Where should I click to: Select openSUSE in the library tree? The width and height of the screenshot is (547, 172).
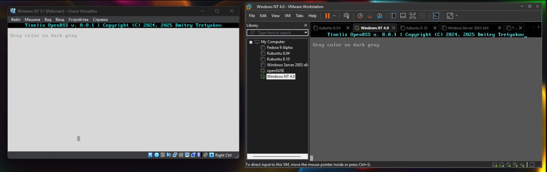pyautogui.click(x=275, y=71)
